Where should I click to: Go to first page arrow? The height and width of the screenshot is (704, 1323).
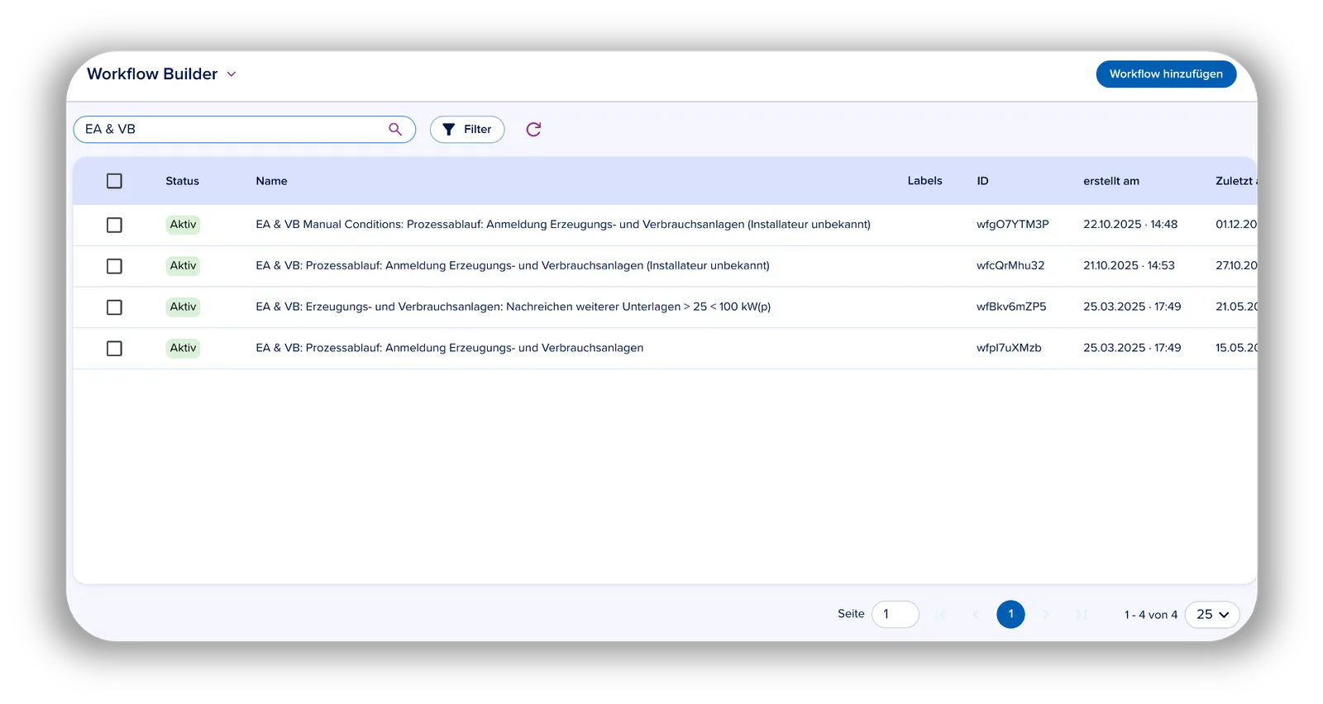tap(940, 614)
